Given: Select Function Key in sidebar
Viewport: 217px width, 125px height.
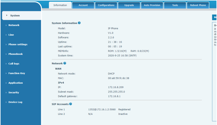Looking at the screenshot, I should click(x=17, y=73).
